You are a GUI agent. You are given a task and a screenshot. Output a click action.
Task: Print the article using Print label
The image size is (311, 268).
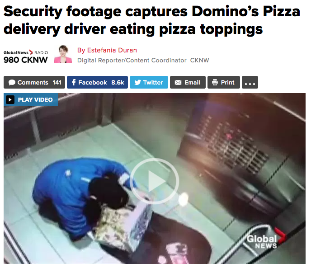228,83
